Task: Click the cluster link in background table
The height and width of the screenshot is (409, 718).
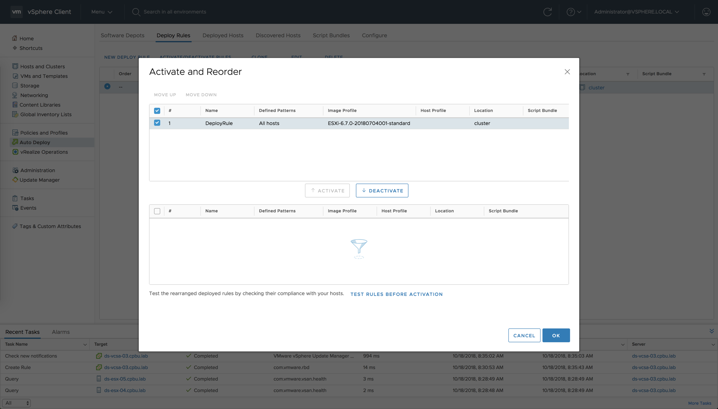Action: (596, 87)
